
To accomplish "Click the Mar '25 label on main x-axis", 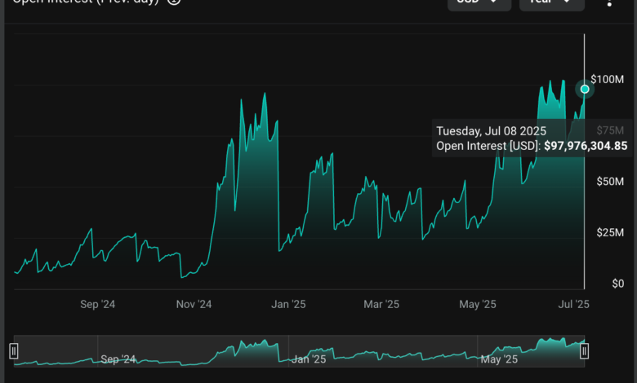I will click(381, 305).
